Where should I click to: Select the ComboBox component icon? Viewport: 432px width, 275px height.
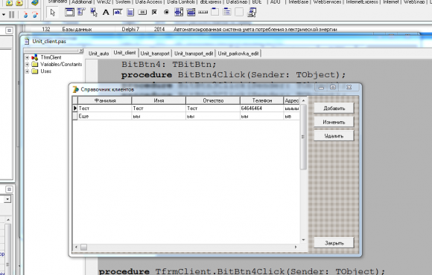pyautogui.click(x=191, y=13)
